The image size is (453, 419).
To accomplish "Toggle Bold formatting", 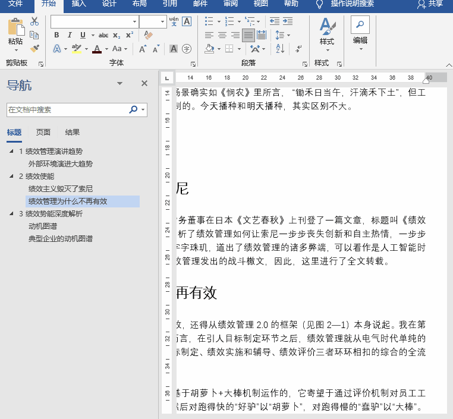I will click(56, 35).
